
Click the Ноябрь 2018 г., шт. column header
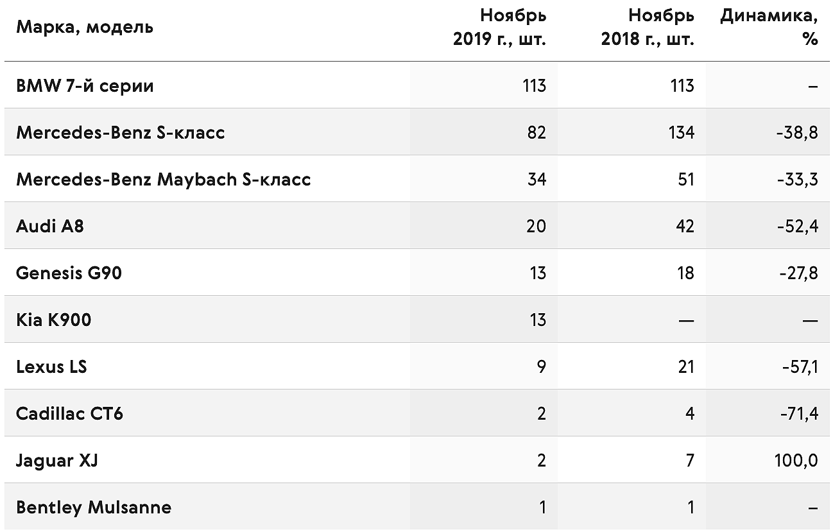[x=648, y=27]
